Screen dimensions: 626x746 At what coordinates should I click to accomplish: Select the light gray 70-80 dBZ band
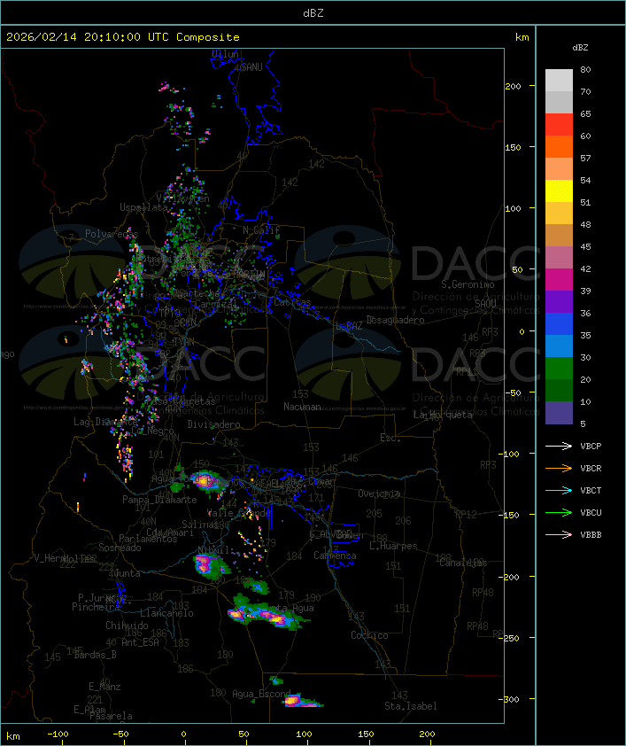pos(559,81)
